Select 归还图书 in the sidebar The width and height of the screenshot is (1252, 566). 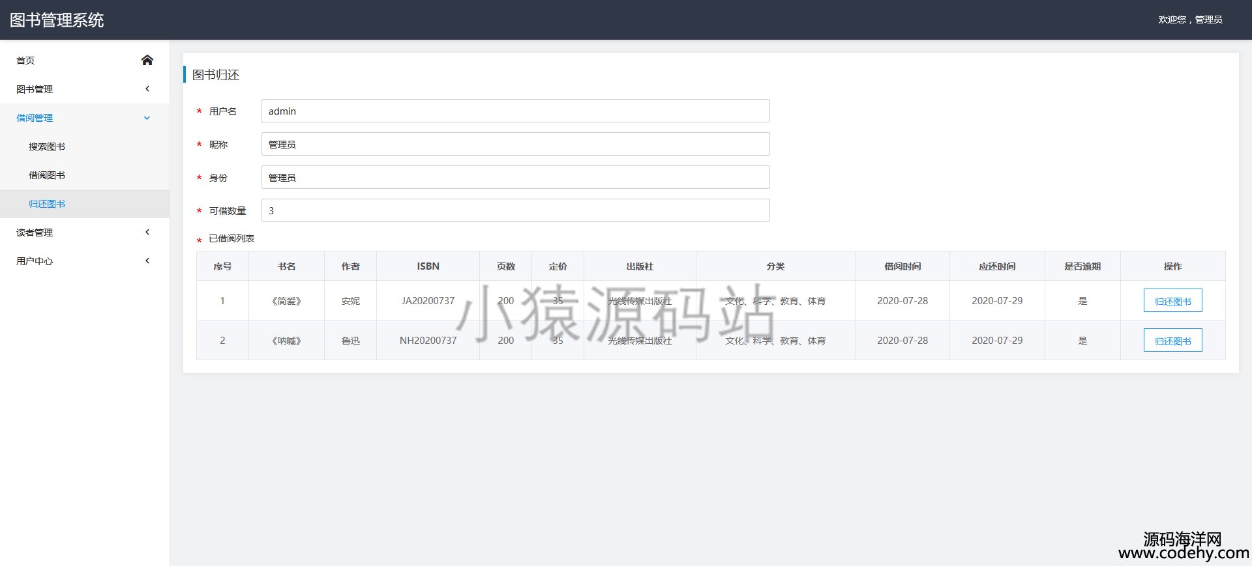[x=47, y=204]
